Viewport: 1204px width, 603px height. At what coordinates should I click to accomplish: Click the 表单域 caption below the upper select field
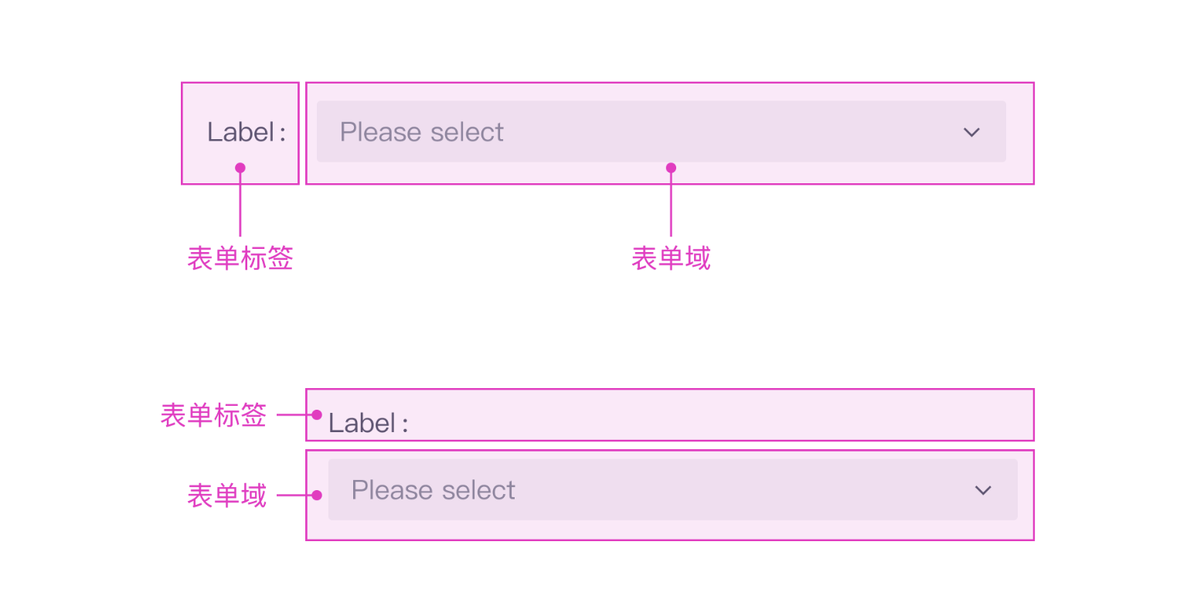coord(671,258)
